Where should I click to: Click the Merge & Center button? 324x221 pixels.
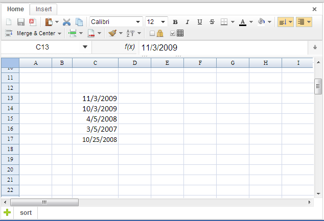[x=36, y=33]
